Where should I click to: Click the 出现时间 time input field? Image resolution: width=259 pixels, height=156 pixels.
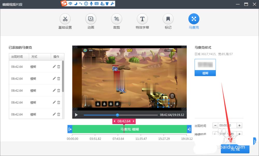(x=227, y=125)
